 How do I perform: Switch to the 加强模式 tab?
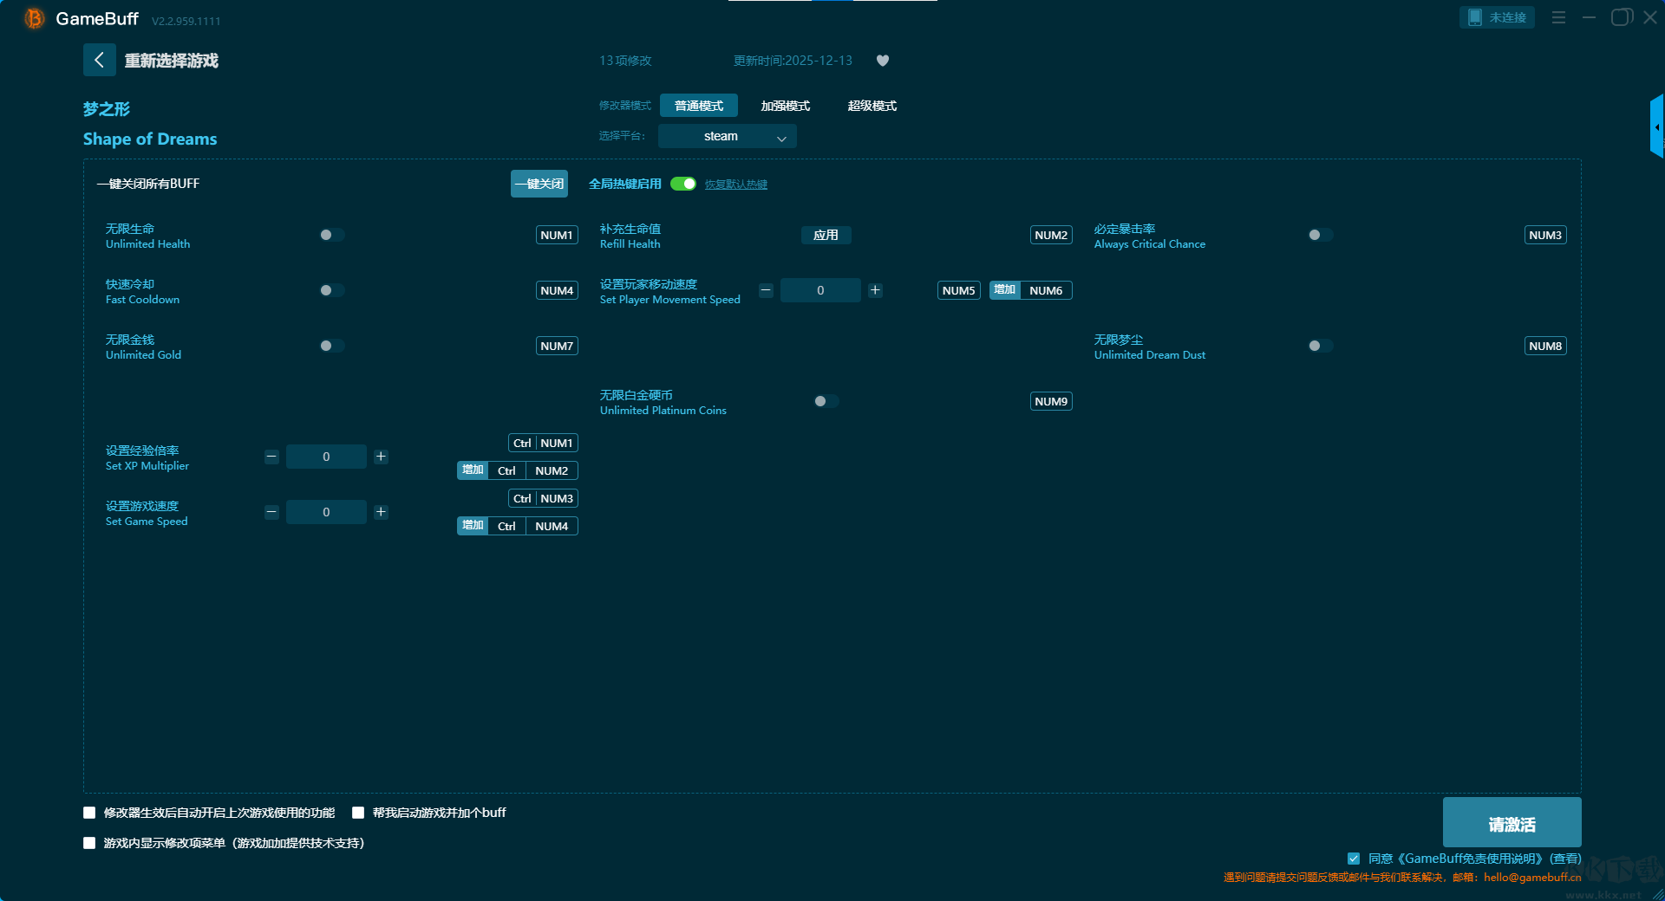785,106
